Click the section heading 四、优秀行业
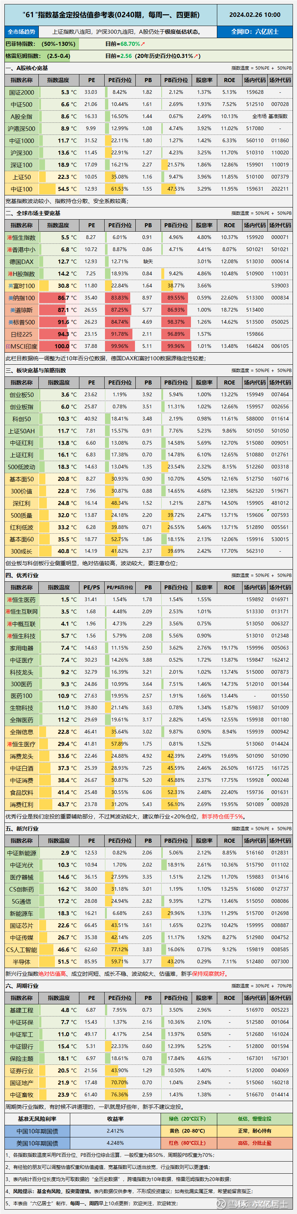The image size is (297, 1214). coord(22,575)
